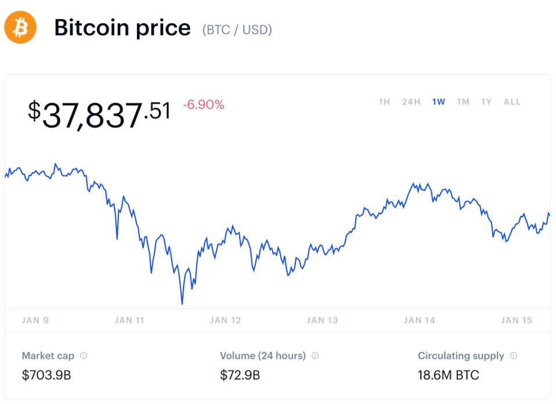This screenshot has width=556, height=404.
Task: Click the BTC / USD pair label
Action: pyautogui.click(x=237, y=30)
